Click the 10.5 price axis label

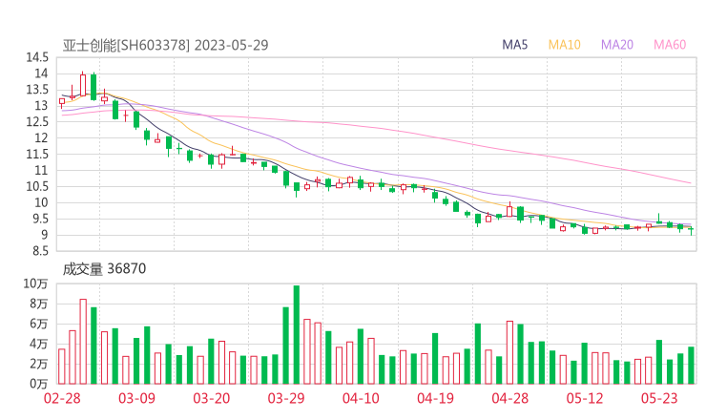pos(37,186)
